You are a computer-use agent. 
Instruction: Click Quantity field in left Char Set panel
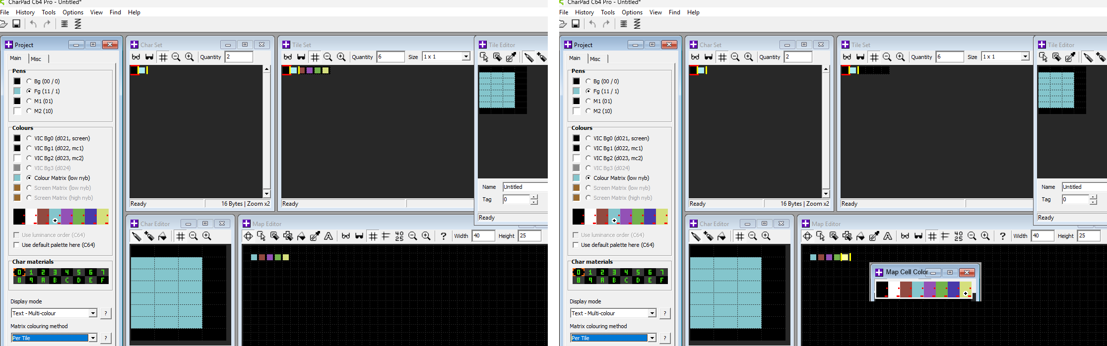coord(239,57)
